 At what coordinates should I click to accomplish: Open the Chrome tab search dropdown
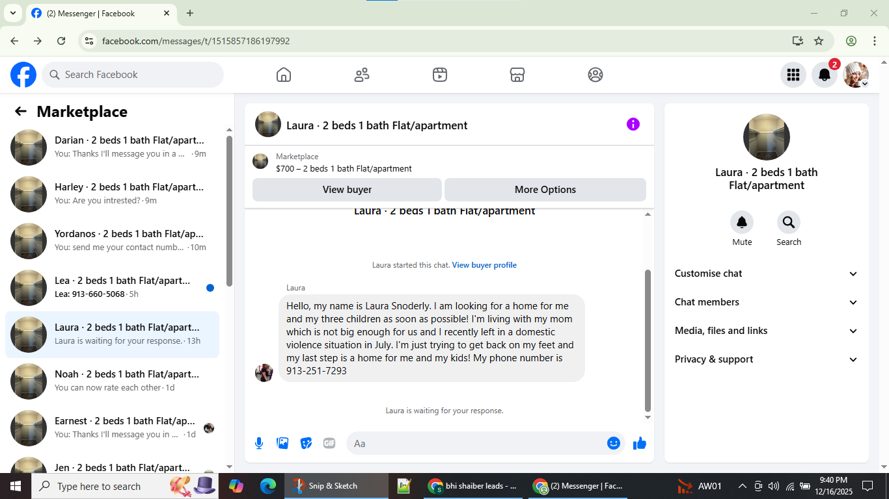pyautogui.click(x=12, y=13)
